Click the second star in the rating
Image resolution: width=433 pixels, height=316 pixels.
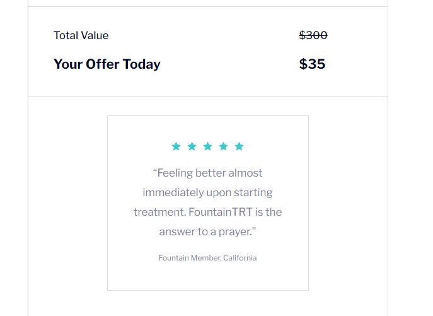[192, 146]
